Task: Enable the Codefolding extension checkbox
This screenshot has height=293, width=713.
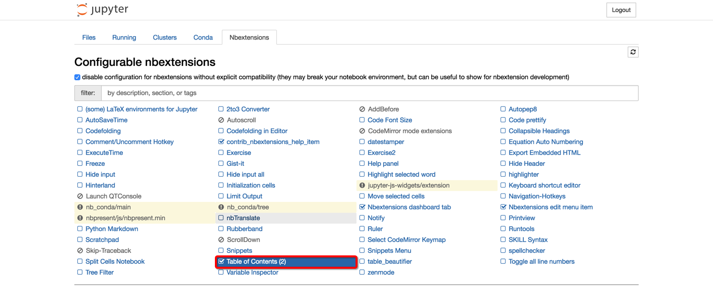Action: [x=80, y=131]
